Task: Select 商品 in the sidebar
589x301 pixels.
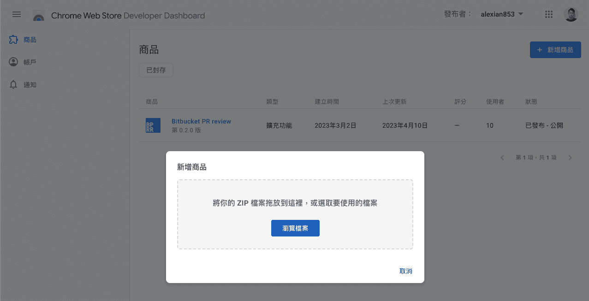Action: [30, 40]
